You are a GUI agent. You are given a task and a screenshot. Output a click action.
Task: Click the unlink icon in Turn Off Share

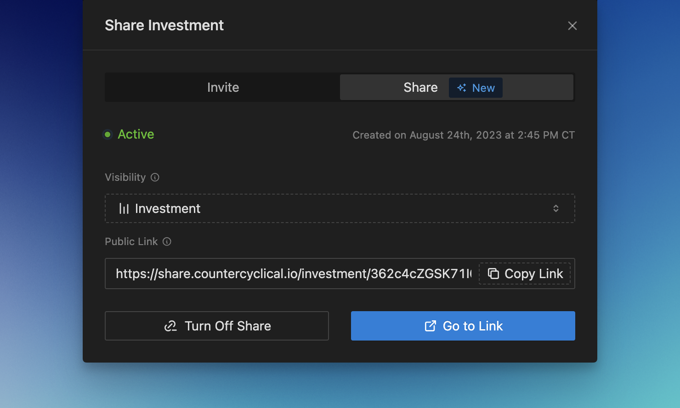click(170, 326)
